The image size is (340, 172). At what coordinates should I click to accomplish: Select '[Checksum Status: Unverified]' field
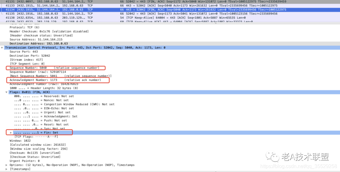[x=35, y=157]
